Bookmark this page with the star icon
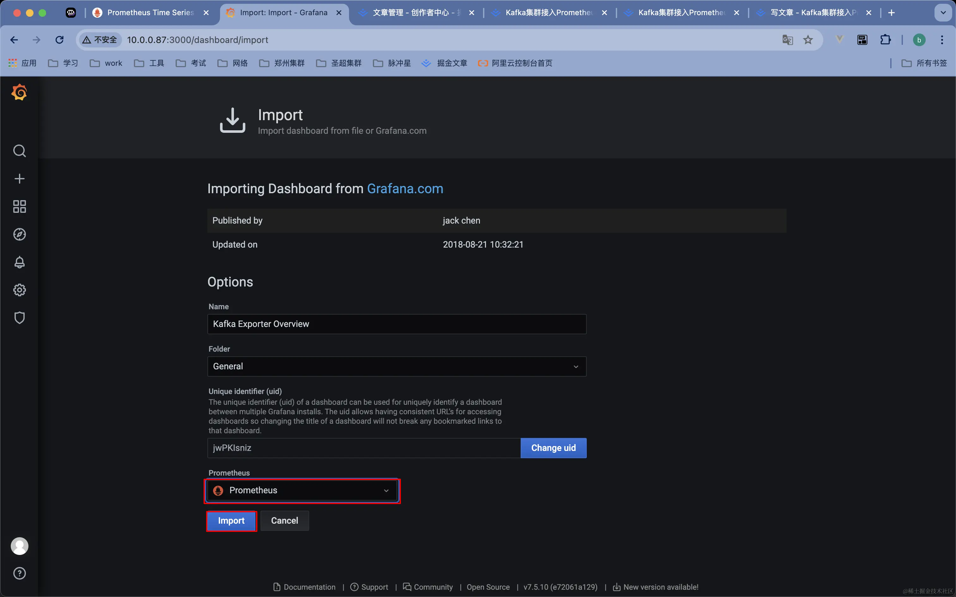956x597 pixels. click(x=808, y=40)
